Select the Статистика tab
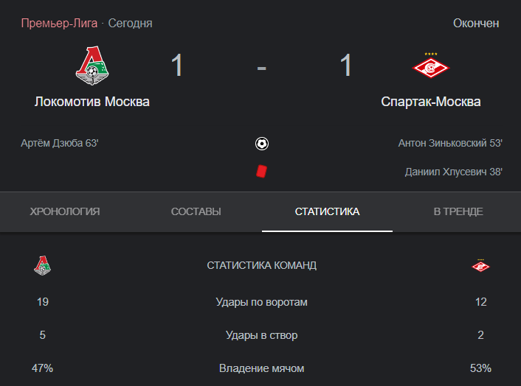 click(328, 211)
